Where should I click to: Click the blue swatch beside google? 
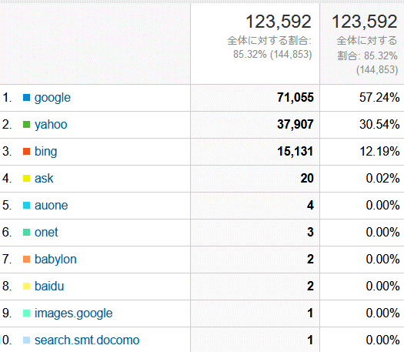click(26, 98)
